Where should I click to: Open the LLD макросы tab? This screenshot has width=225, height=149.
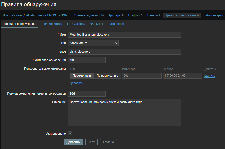pos(76,24)
